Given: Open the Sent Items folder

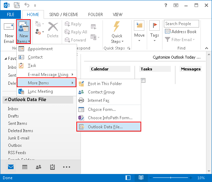Looking at the screenshot, I should (x=17, y=123).
